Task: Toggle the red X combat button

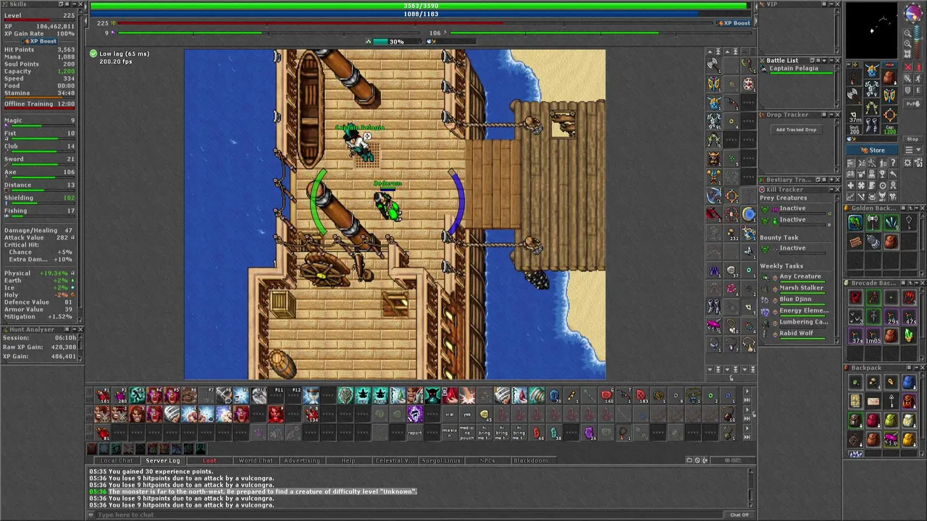Action: pos(908,67)
